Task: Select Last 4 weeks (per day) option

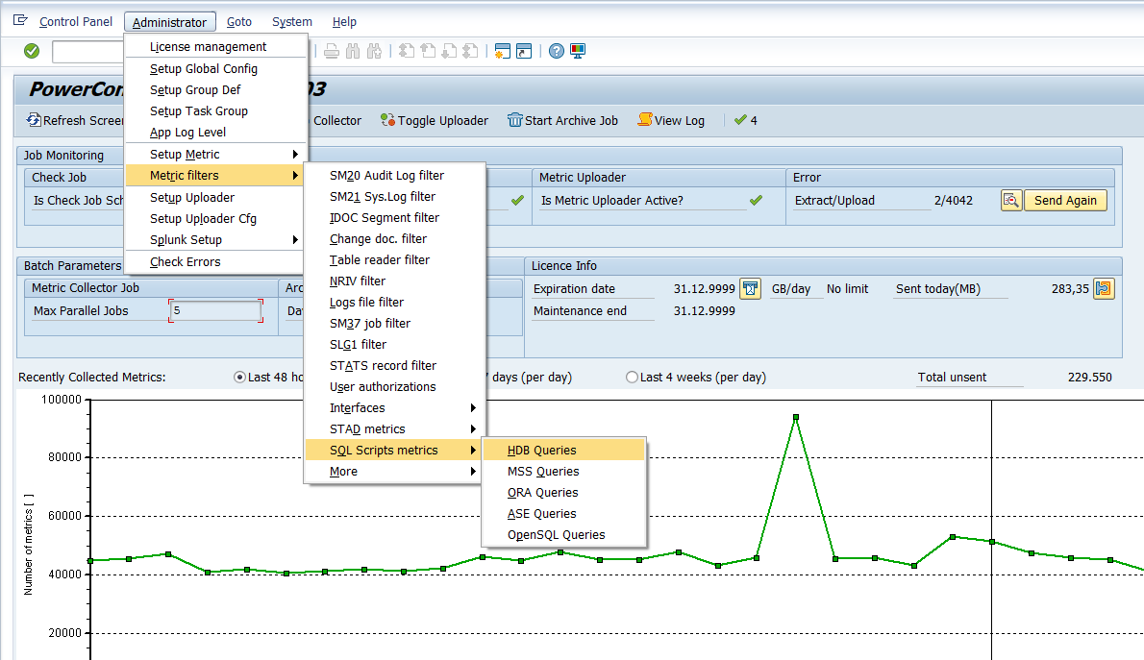Action: click(x=632, y=378)
